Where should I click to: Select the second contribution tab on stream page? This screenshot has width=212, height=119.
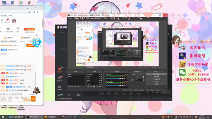[13, 41]
